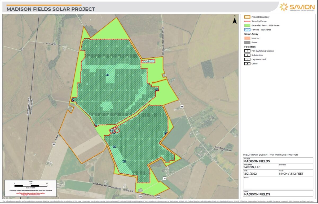The image size is (318, 204).
Task: Open the MADISON FIELDS sheet tab
Action: point(257,194)
